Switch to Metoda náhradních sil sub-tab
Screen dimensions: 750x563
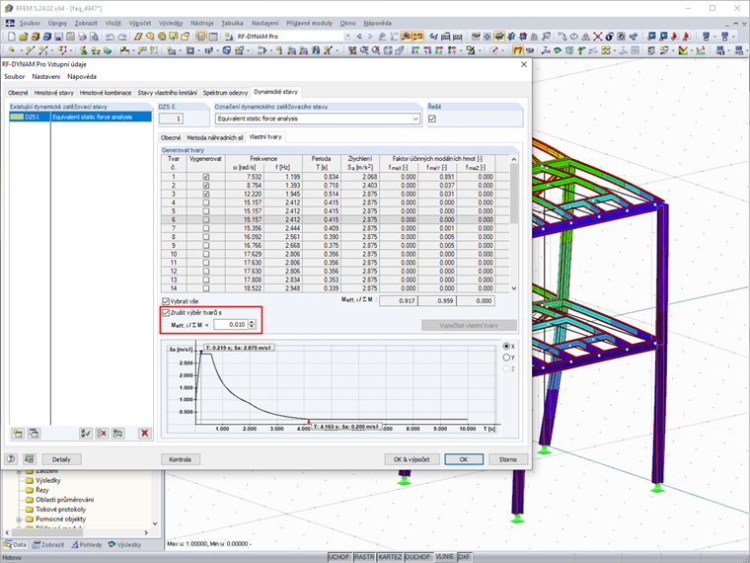pyautogui.click(x=215, y=138)
